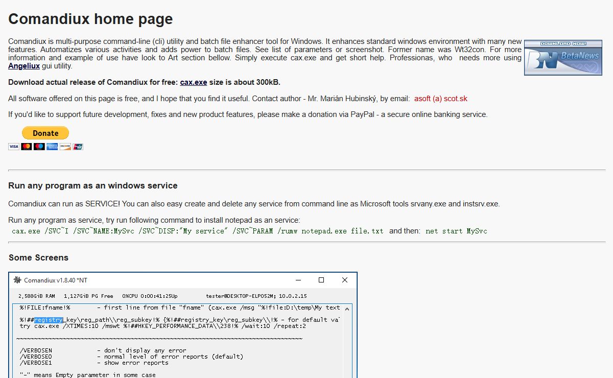Click the Comandiux home page heading

click(90, 19)
